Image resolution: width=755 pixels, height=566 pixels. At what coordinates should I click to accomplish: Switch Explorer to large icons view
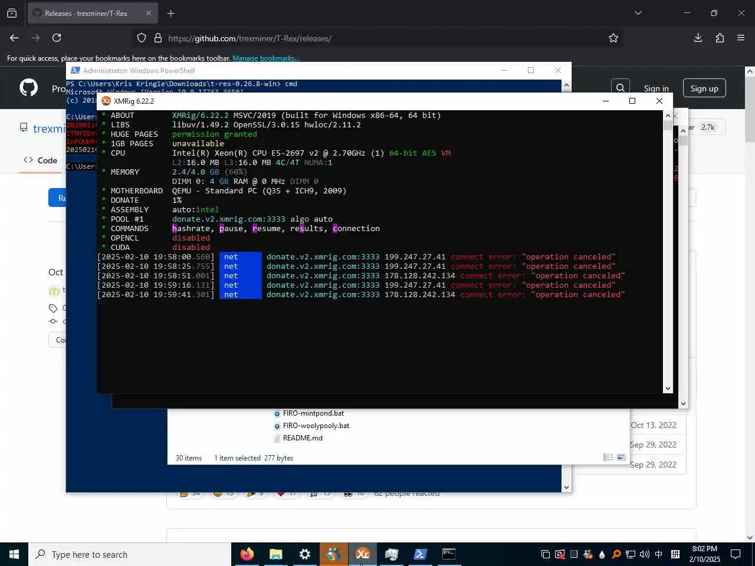pyautogui.click(x=621, y=458)
